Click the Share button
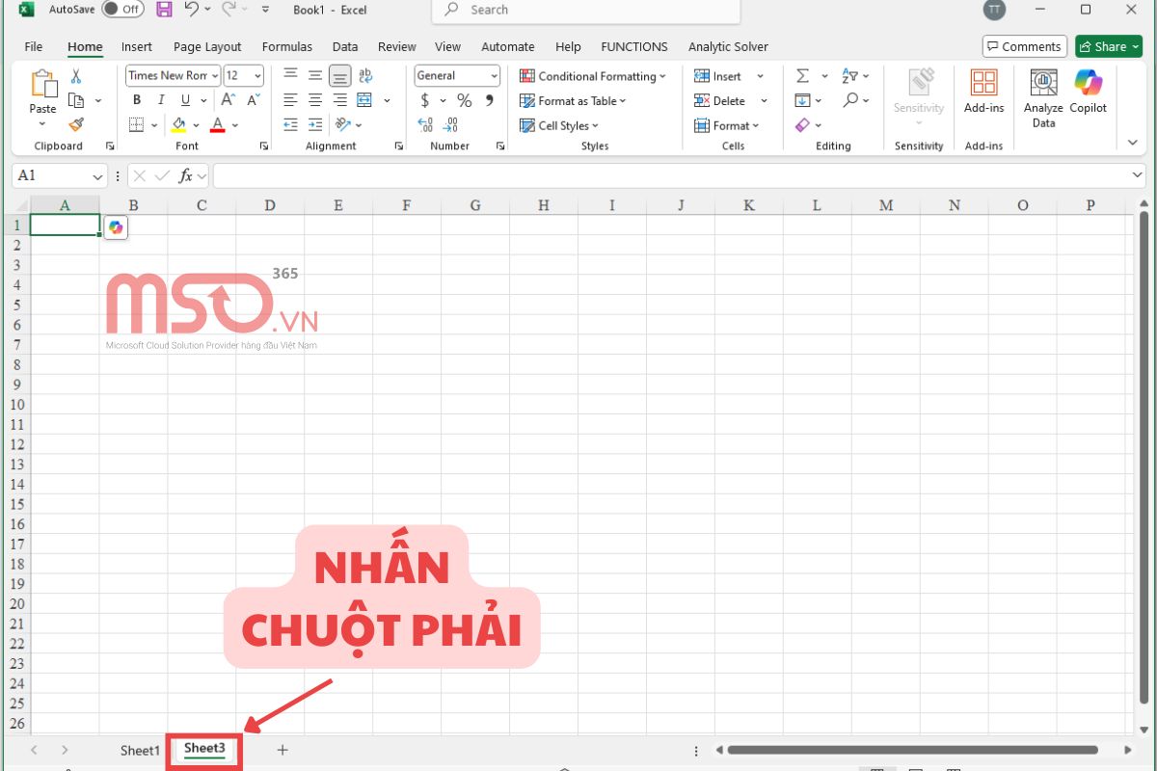 point(1109,46)
